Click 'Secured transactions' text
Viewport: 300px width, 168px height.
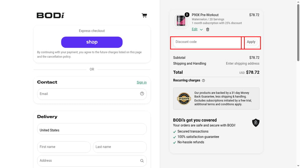193,131
